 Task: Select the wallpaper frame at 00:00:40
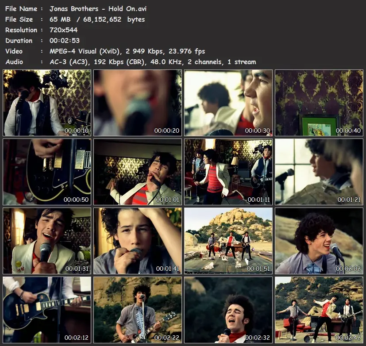point(319,103)
